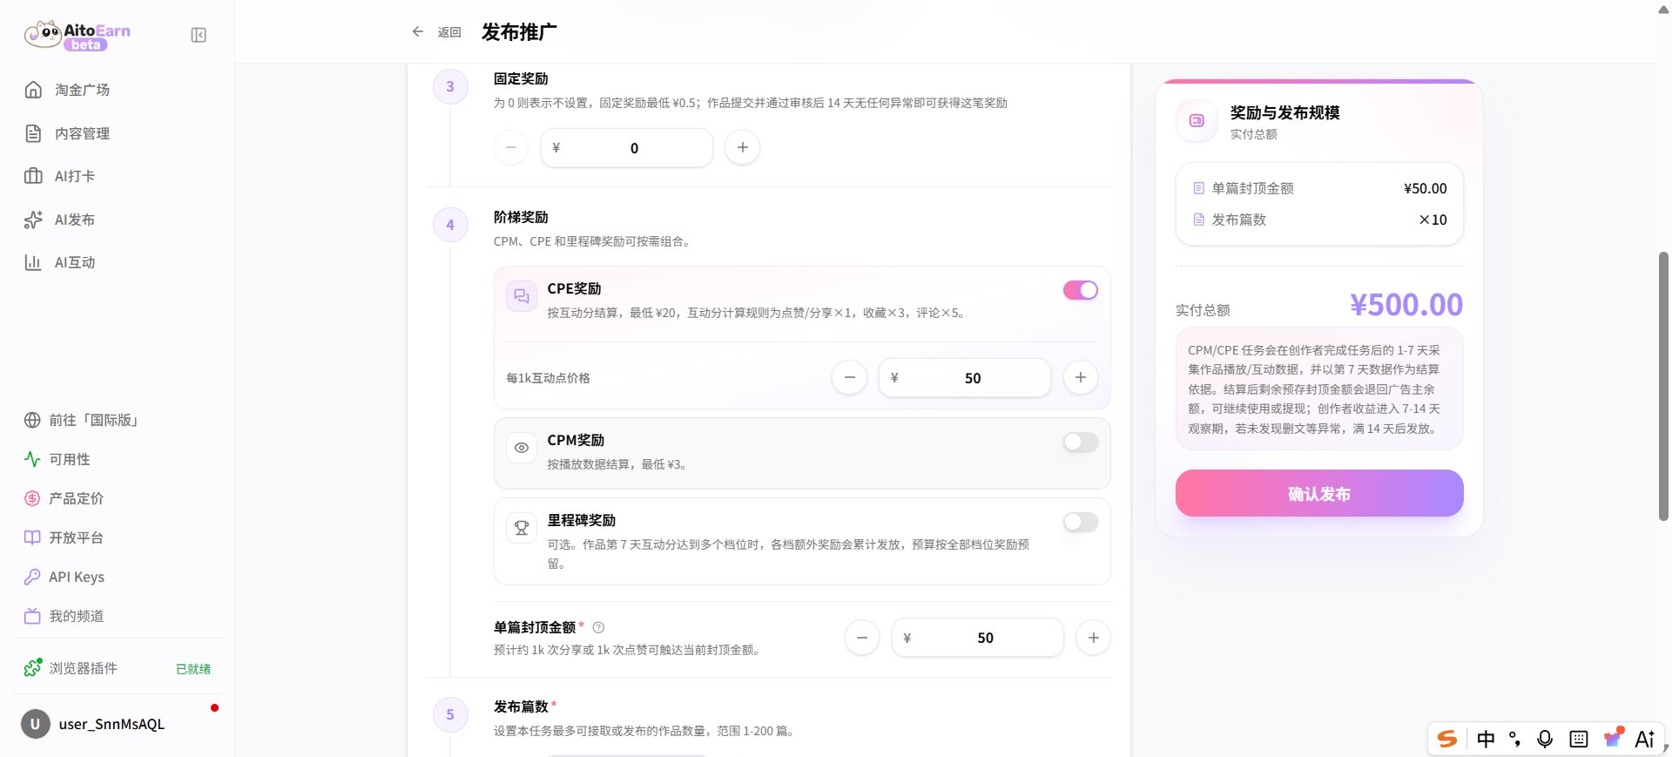This screenshot has width=1672, height=757.
Task: Click the AitoEarn beta logo
Action: click(78, 35)
